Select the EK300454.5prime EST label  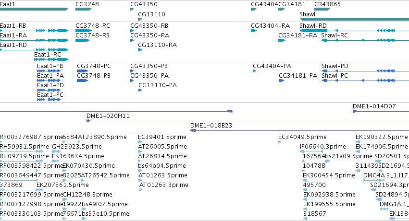[329, 175]
